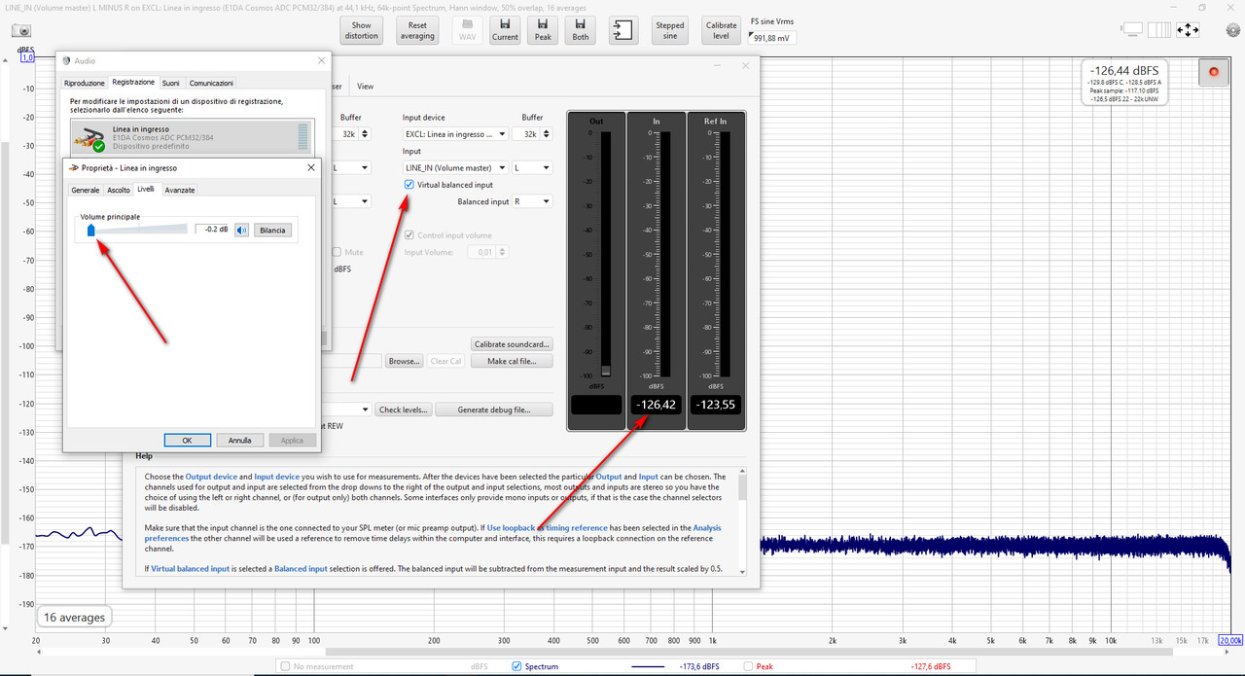Switch to the View tab in Preferences
This screenshot has width=1245, height=676.
[365, 87]
